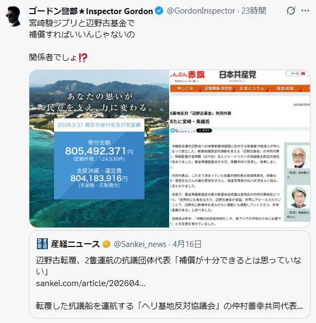The width and height of the screenshot is (316, 323).
Task: Select the 主張とコラム orange tab
Action: 252,88
